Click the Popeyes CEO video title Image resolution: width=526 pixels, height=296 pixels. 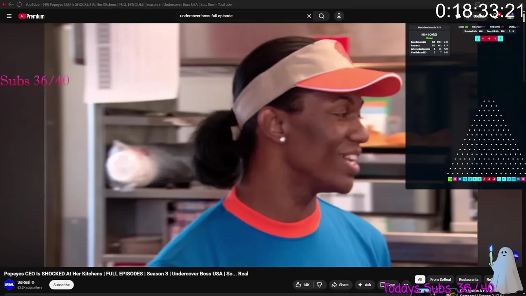[x=126, y=274]
